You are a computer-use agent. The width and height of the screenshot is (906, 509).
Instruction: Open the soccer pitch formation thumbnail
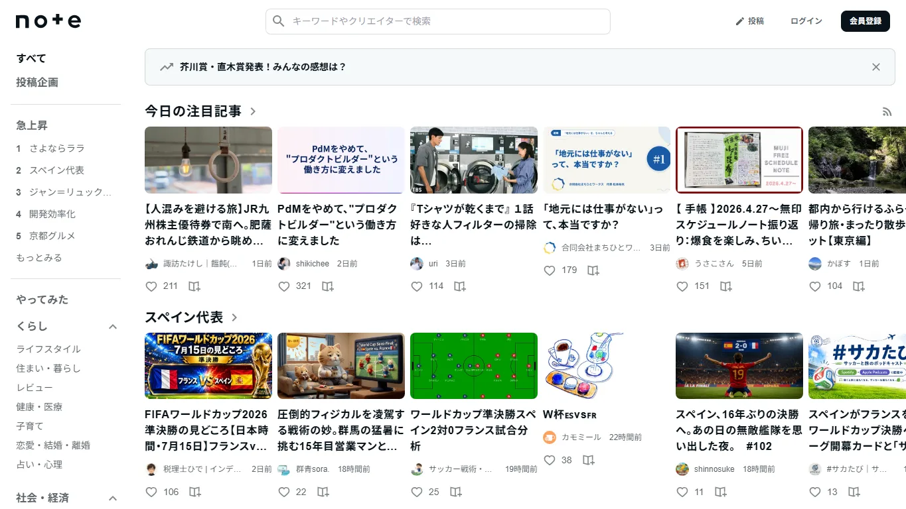(x=474, y=366)
